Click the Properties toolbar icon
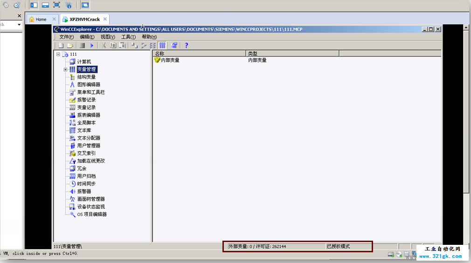Screen dimensions: 471x263 [x=174, y=45]
